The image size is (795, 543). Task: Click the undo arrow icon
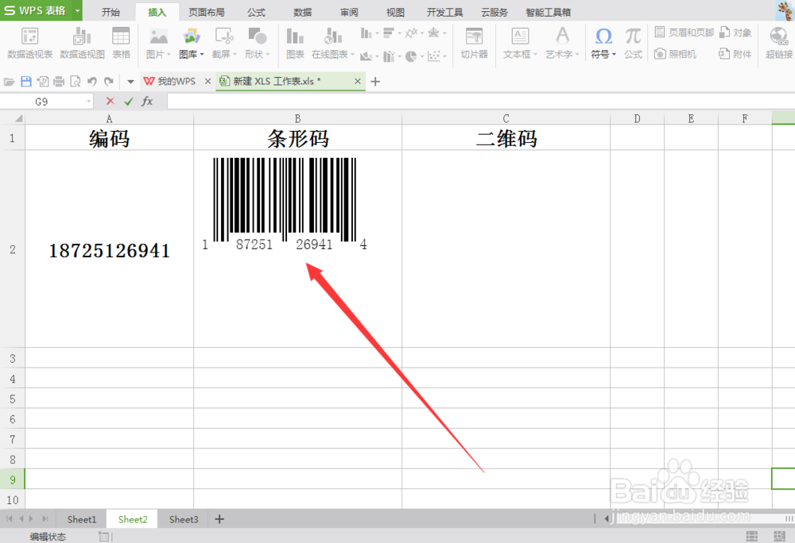(91, 82)
